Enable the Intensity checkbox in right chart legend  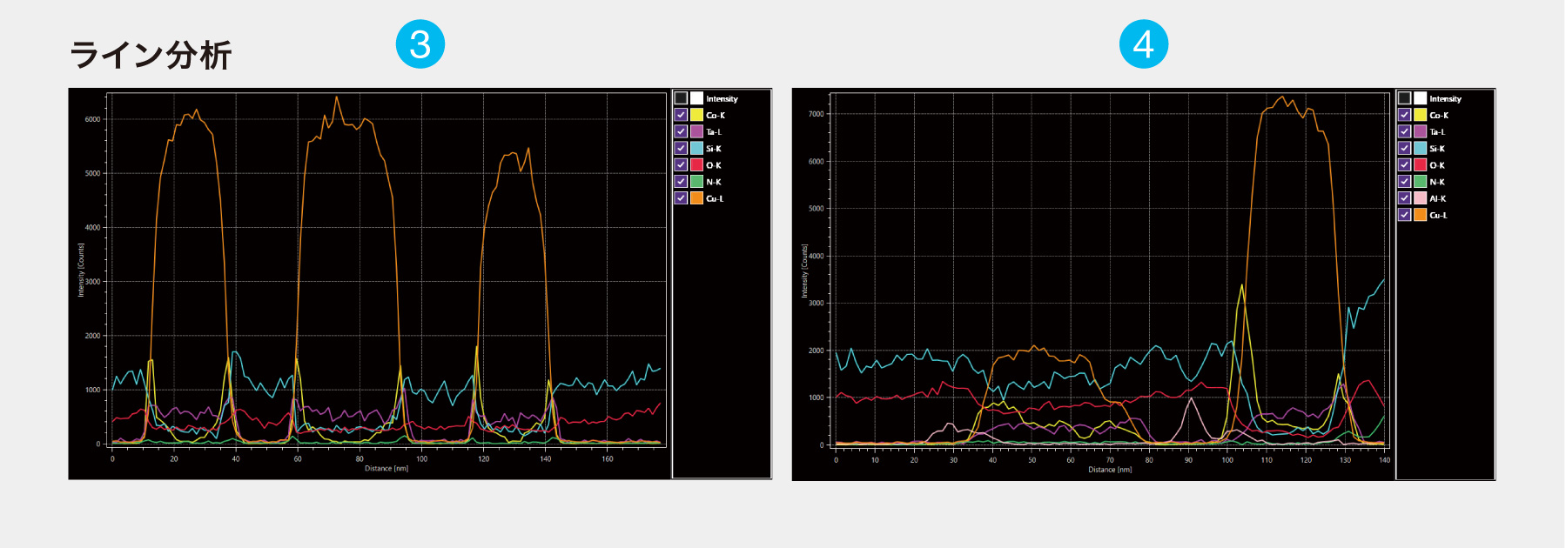point(1404,98)
